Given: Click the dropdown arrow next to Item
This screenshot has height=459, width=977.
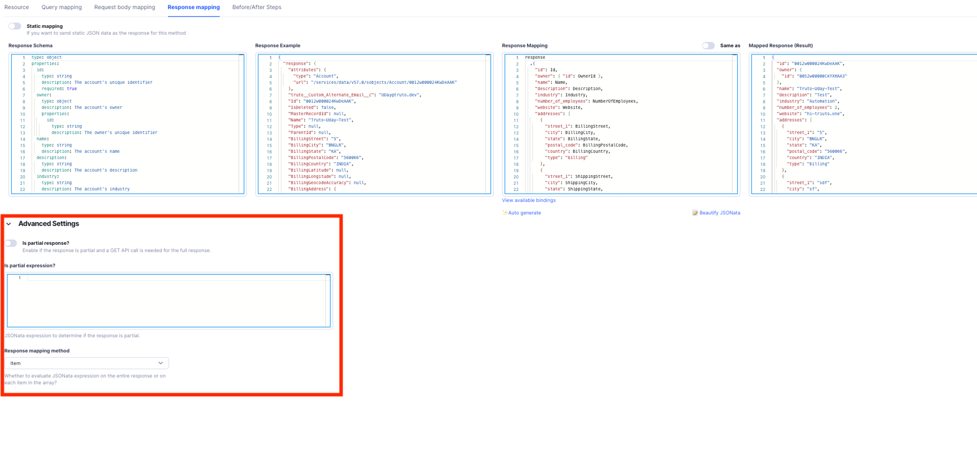Looking at the screenshot, I should click(x=161, y=363).
